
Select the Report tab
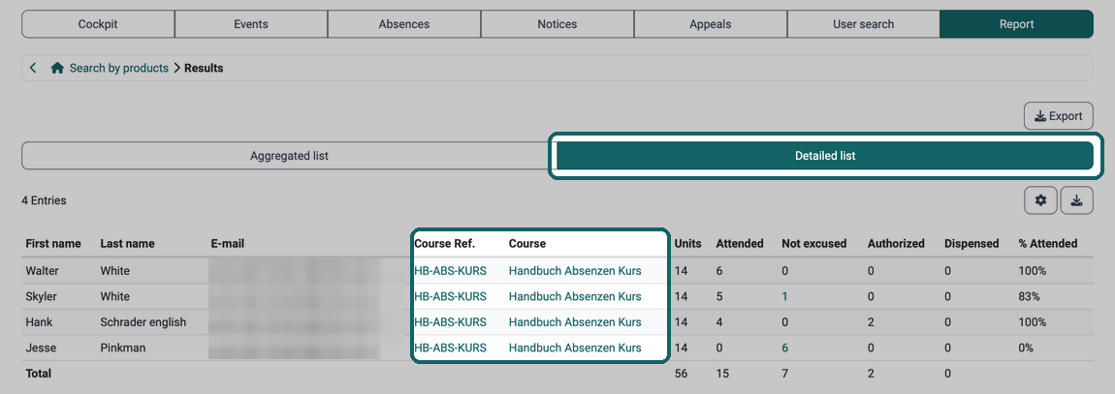(1017, 24)
